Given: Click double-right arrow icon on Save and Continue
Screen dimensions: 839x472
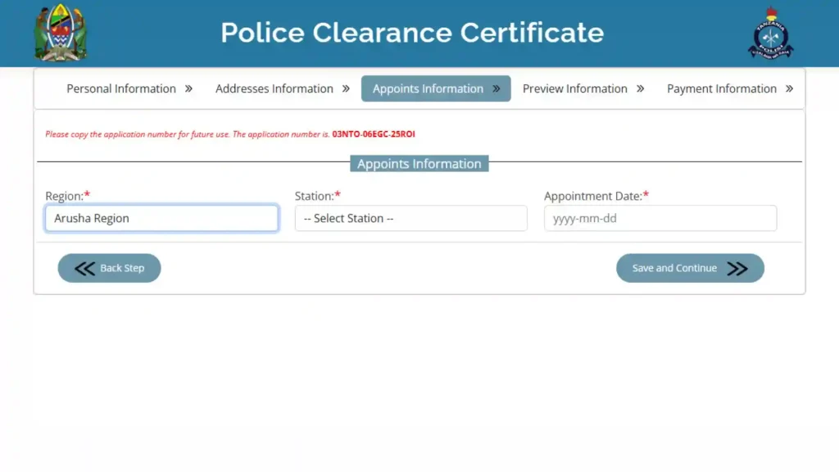Looking at the screenshot, I should (x=737, y=268).
